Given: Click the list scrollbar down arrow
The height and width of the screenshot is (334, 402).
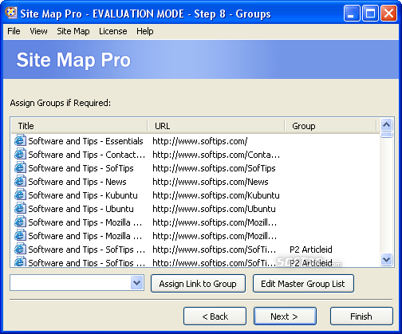Looking at the screenshot, I should pos(386,259).
